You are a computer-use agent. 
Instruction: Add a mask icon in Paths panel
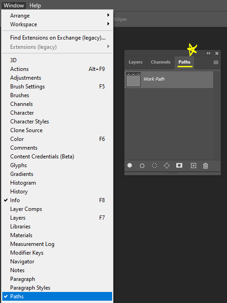click(179, 165)
